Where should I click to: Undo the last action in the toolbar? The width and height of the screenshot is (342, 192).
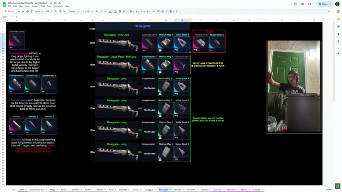[19, 11]
